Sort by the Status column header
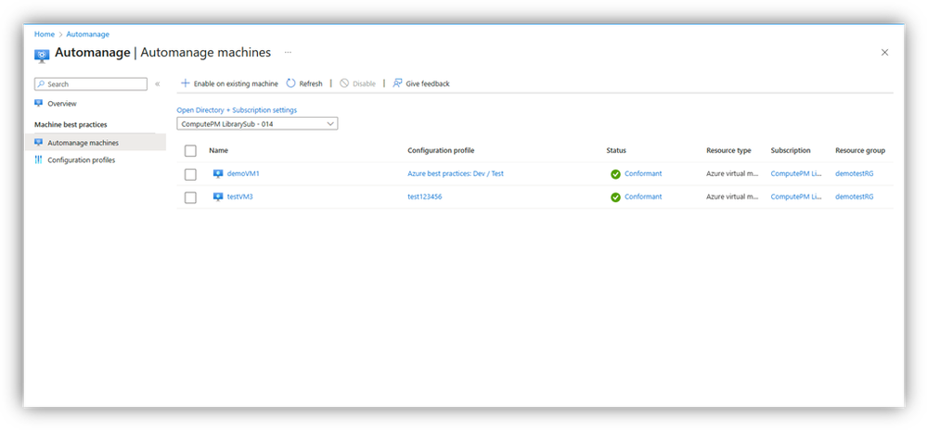927x430 pixels. tap(616, 151)
